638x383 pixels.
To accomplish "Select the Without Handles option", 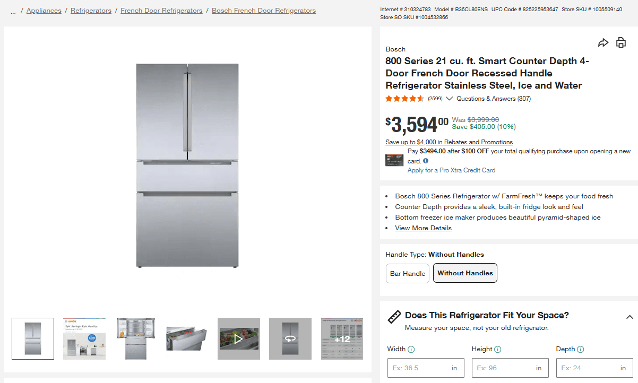I will [x=465, y=273].
